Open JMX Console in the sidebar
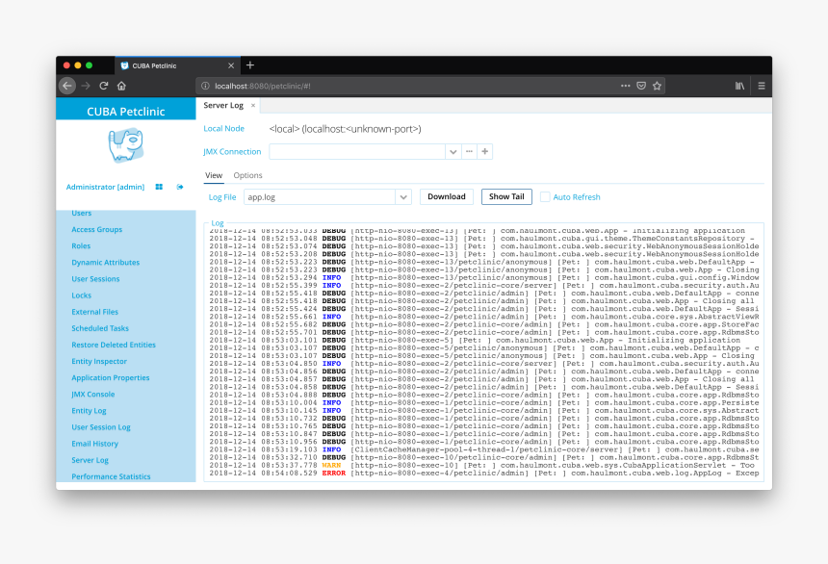The height and width of the screenshot is (564, 828). [x=93, y=394]
